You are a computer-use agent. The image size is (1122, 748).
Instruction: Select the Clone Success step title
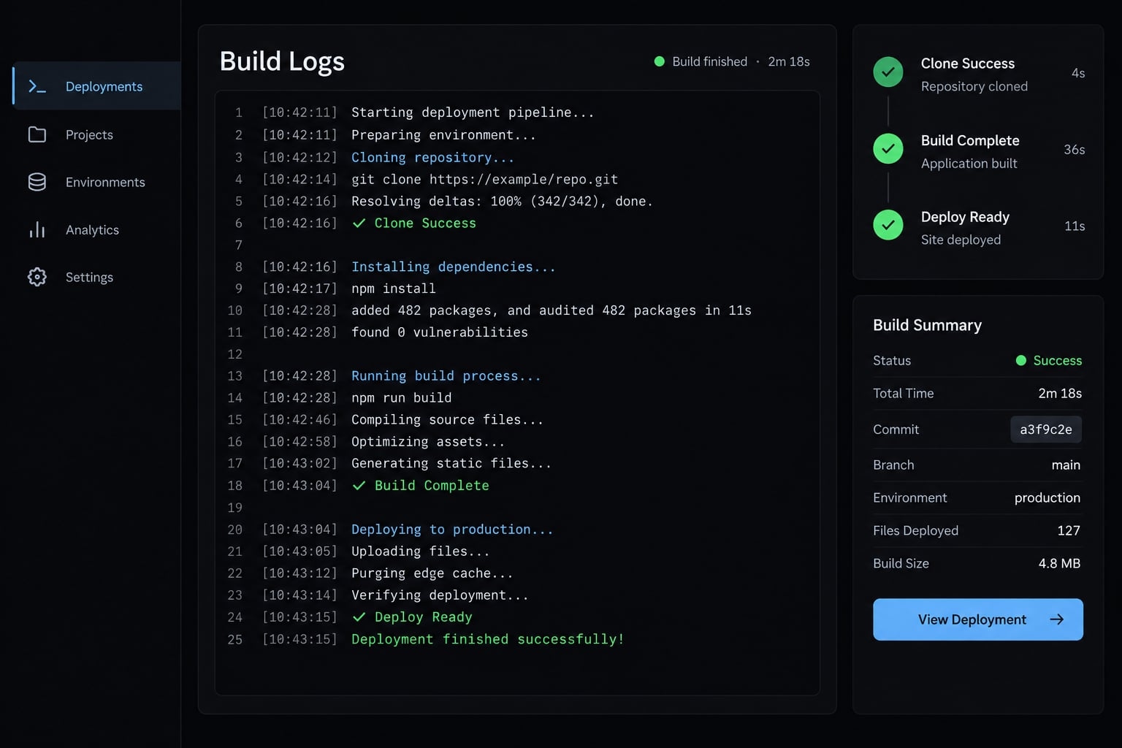pyautogui.click(x=968, y=64)
